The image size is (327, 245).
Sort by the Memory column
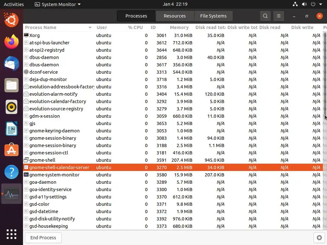tap(179, 27)
